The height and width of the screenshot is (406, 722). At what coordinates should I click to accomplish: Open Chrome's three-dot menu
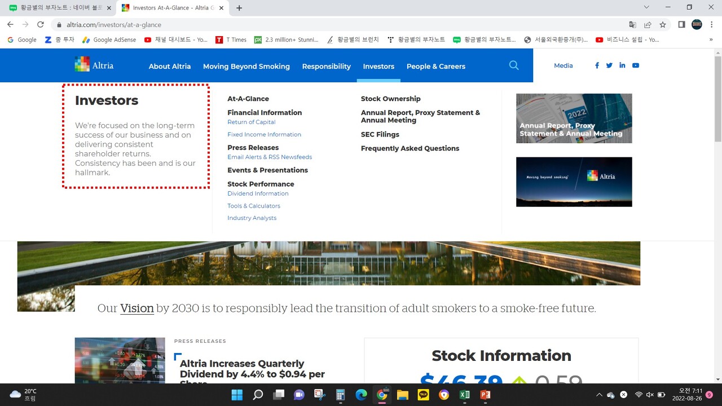tap(712, 25)
